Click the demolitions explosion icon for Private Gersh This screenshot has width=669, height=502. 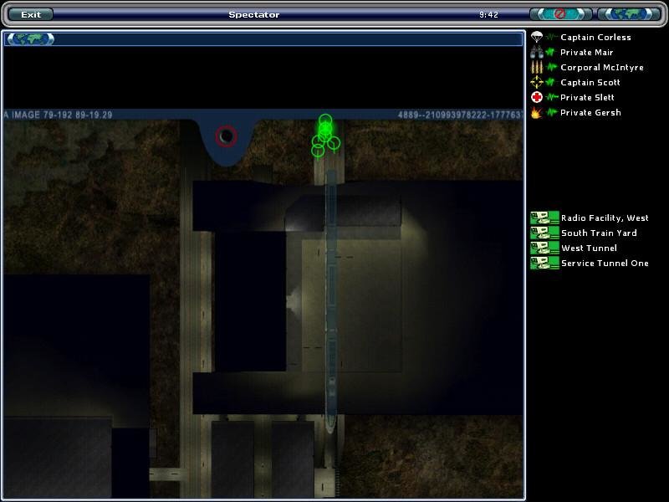click(536, 111)
